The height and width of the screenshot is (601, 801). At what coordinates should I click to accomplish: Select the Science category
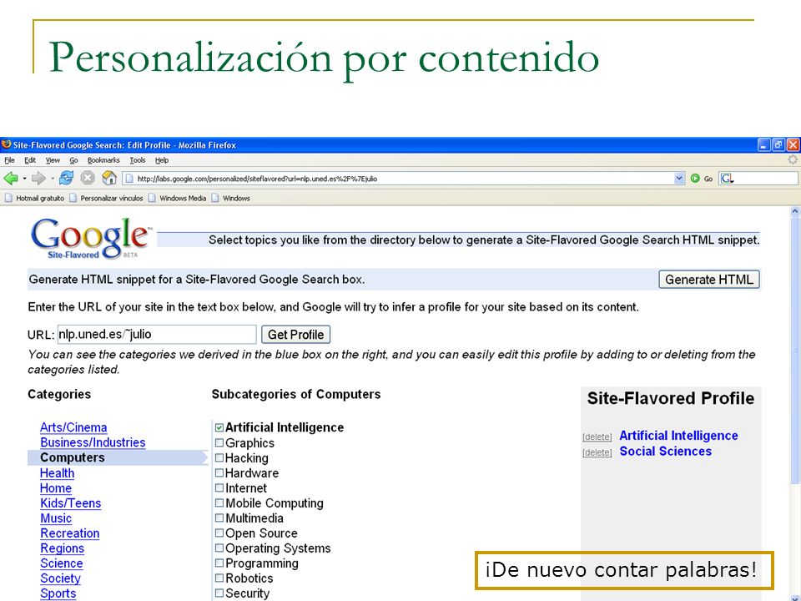(61, 563)
